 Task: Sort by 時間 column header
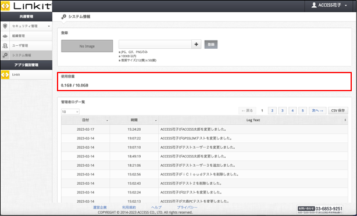(134, 120)
